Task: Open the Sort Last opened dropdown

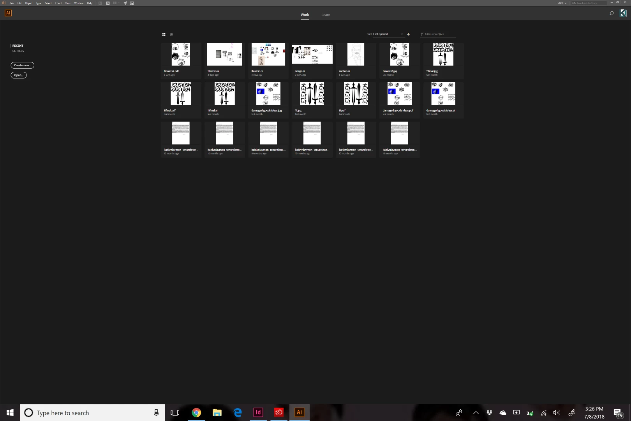Action: pos(388,34)
